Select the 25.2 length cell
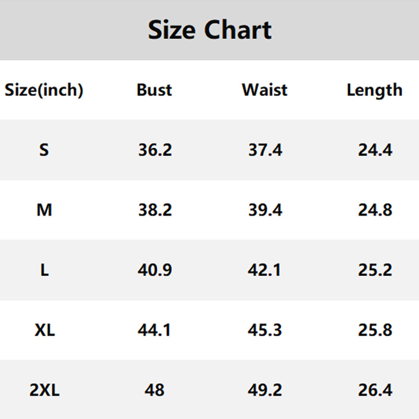 click(x=375, y=270)
